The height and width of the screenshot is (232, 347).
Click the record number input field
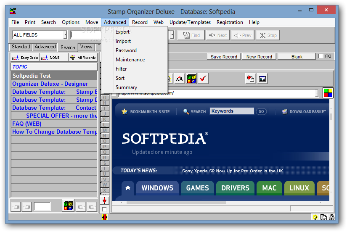coord(42,207)
